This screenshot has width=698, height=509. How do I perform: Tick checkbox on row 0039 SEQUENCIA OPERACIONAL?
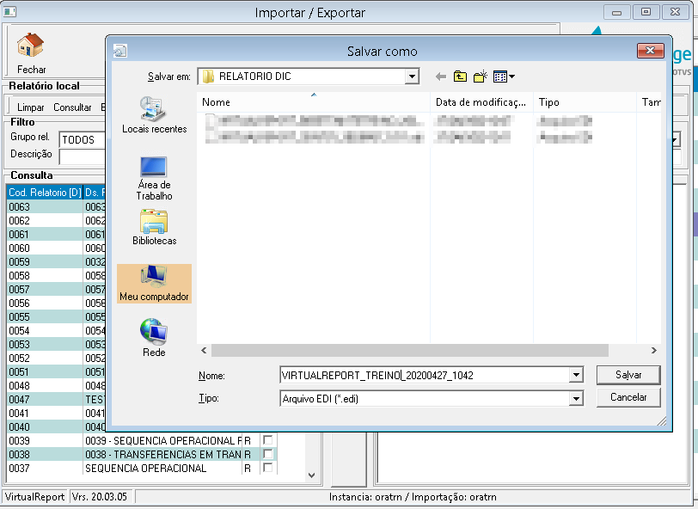[268, 440]
